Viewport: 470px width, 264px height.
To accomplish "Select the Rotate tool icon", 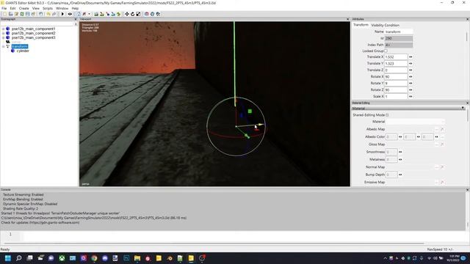I will [132, 14].
